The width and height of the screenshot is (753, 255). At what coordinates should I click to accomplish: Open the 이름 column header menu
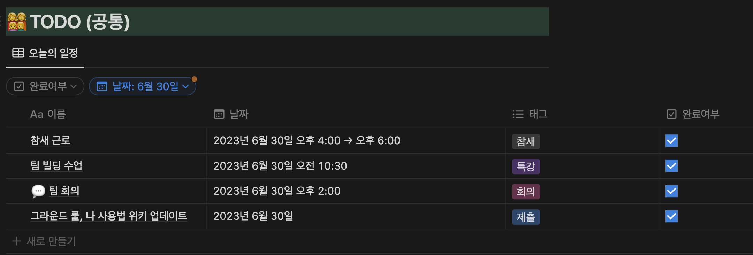coord(48,114)
